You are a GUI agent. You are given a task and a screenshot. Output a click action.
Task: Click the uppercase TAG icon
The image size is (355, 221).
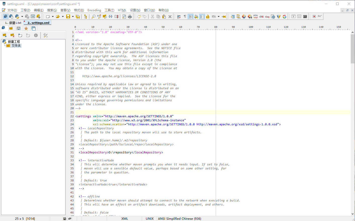point(261,17)
